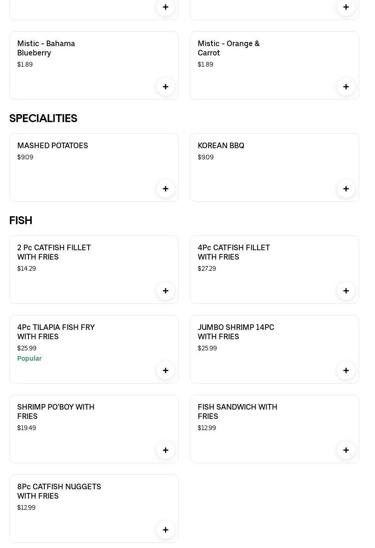Add Mistic Bahama Blueberry to cart
Viewport: 375px width, 548px height.
point(166,87)
